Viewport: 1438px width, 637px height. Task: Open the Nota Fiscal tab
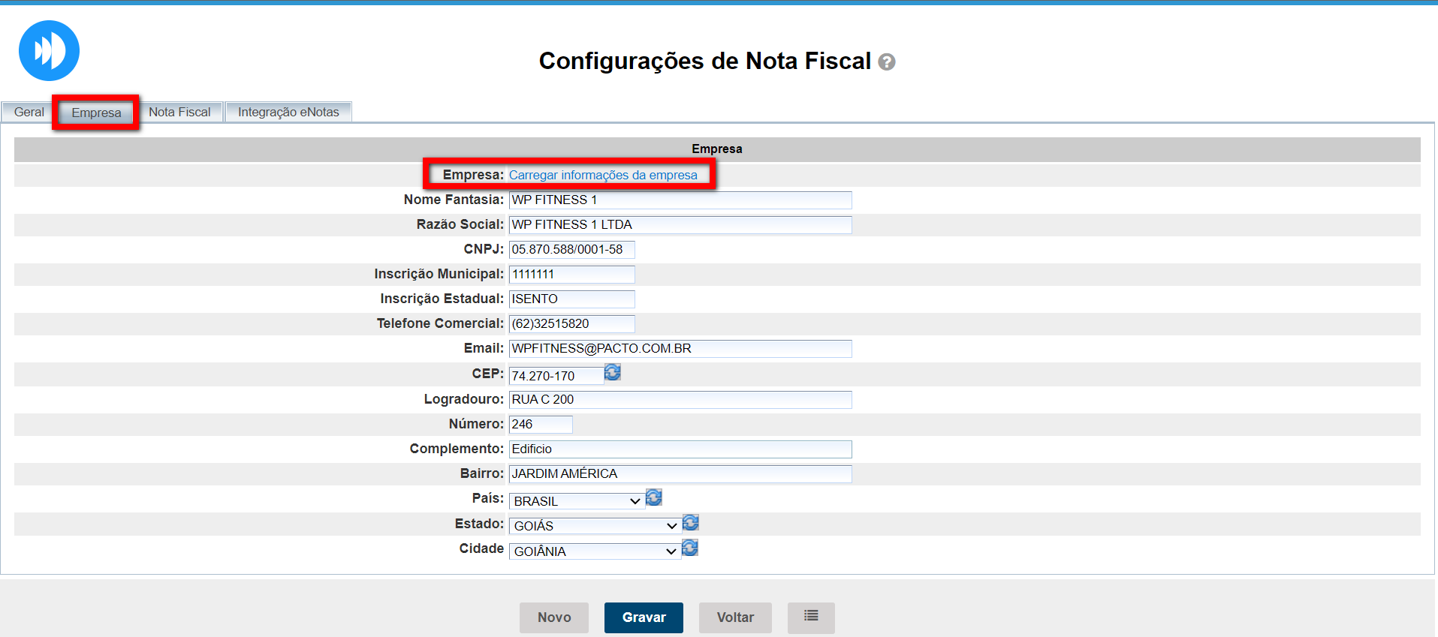[179, 112]
